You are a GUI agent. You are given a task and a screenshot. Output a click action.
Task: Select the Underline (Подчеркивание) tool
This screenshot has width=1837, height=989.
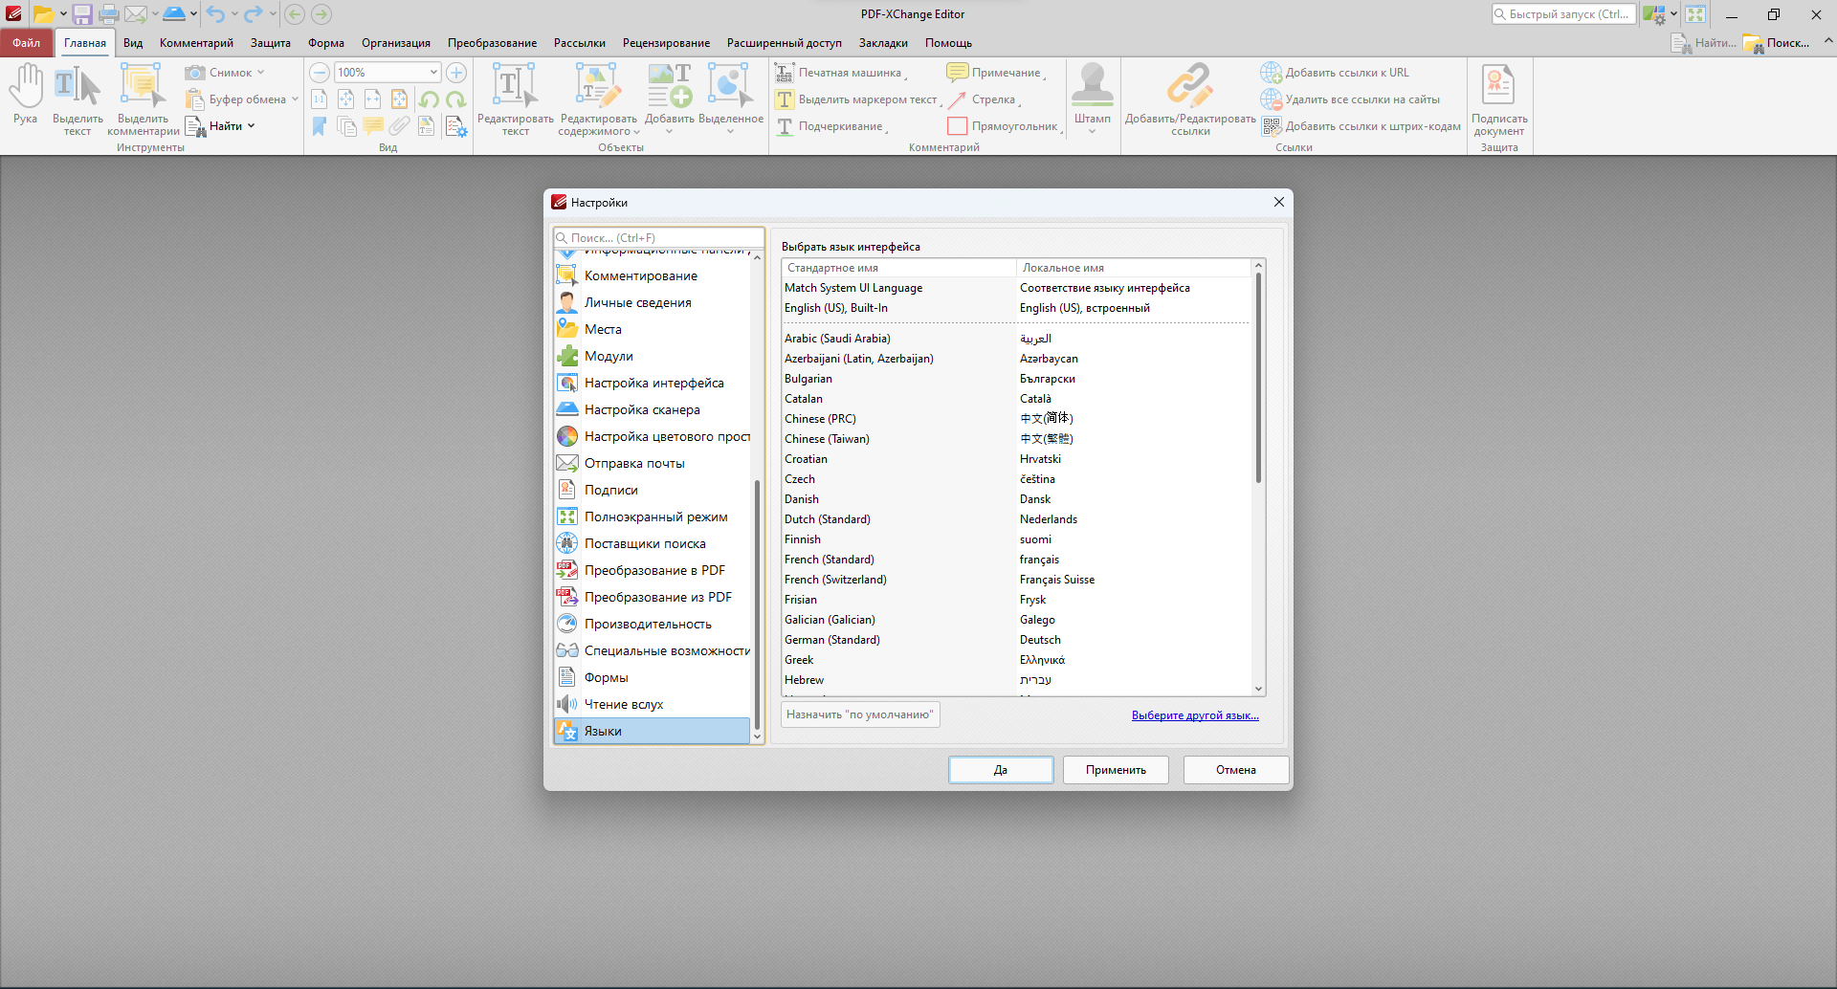pos(831,126)
